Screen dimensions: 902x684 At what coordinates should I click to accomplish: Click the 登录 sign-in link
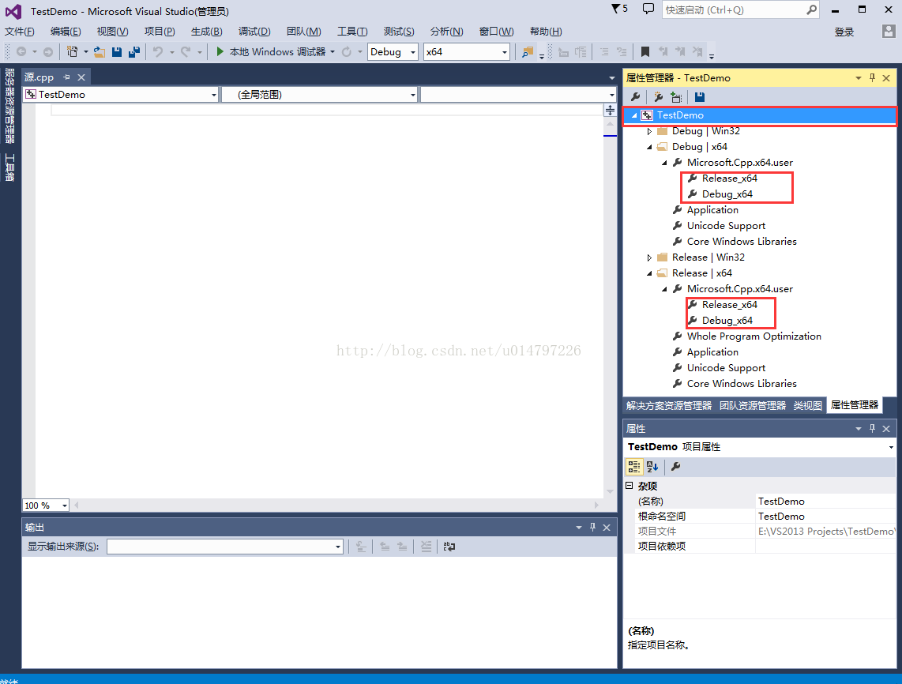click(844, 32)
